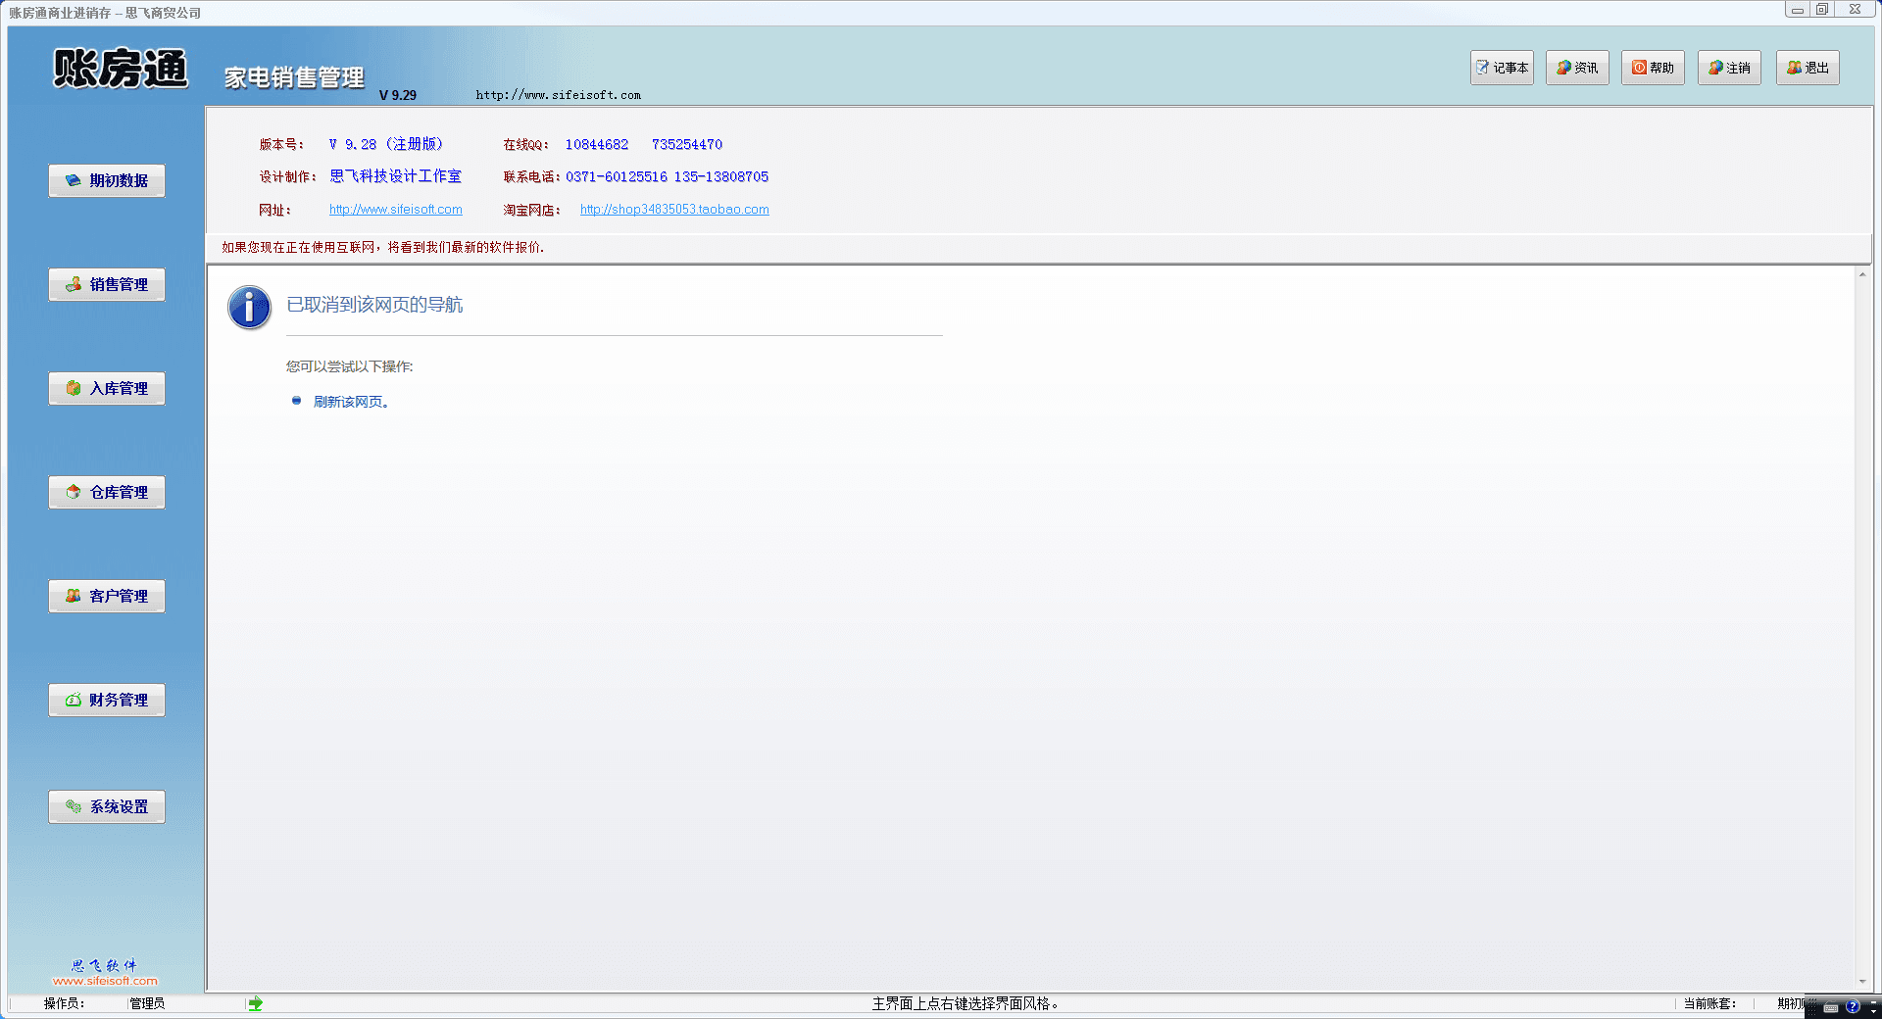Open the 期初数据 module
The image size is (1882, 1019).
pos(107,180)
